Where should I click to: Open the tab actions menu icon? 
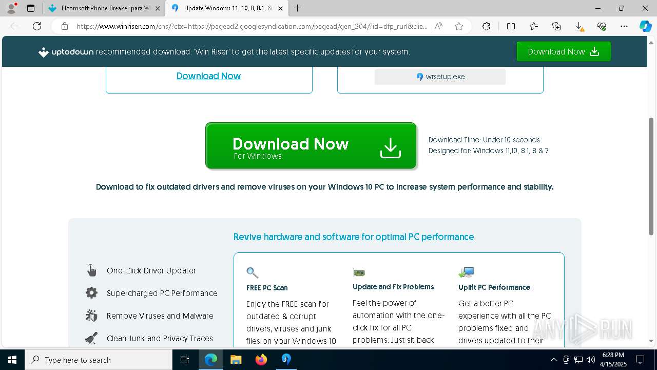click(31, 8)
